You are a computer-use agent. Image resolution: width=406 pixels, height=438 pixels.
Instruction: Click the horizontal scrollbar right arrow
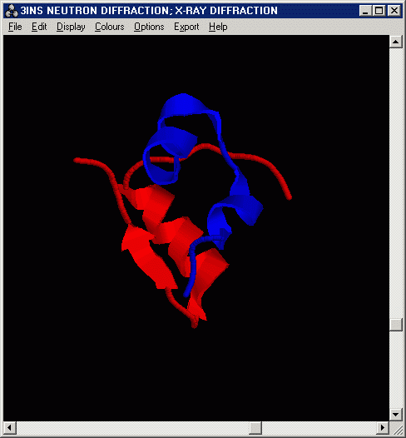383,427
